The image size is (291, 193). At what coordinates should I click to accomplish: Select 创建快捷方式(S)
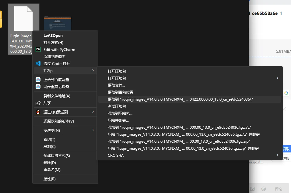pos(65,155)
